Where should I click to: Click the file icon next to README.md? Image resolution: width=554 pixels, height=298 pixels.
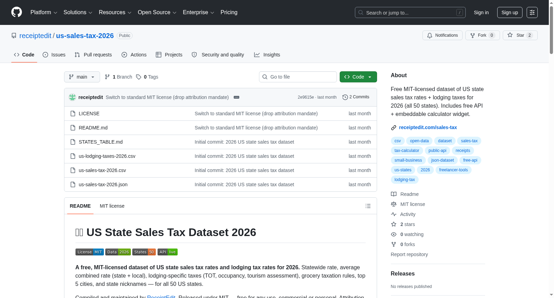(73, 128)
